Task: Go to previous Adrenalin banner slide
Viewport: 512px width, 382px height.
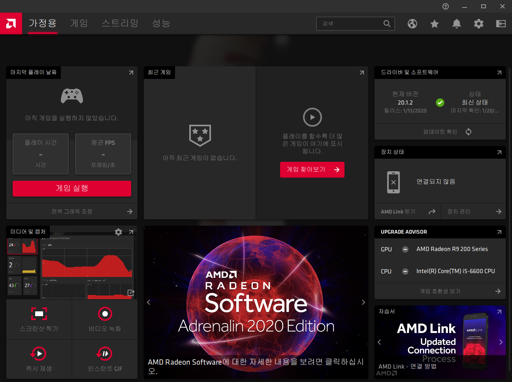Action: pos(149,302)
